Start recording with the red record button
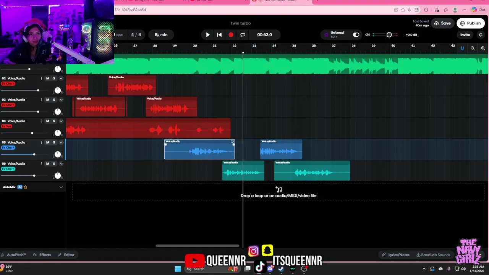The width and height of the screenshot is (489, 275). pyautogui.click(x=231, y=35)
